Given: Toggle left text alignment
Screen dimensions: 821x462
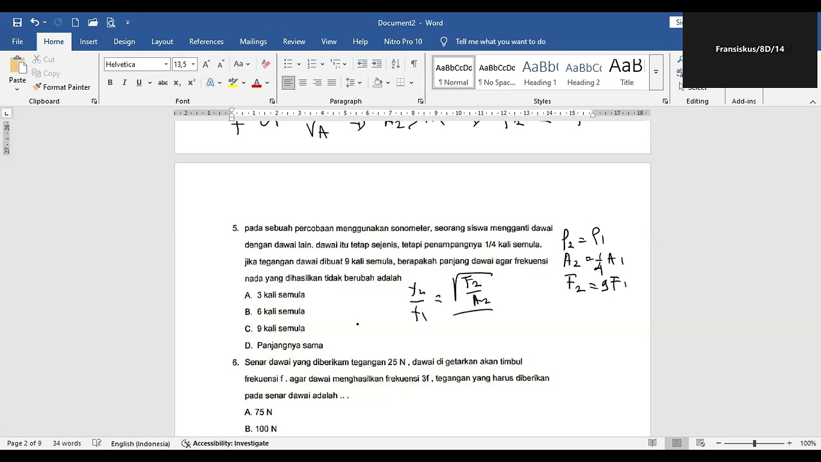Looking at the screenshot, I should (289, 83).
